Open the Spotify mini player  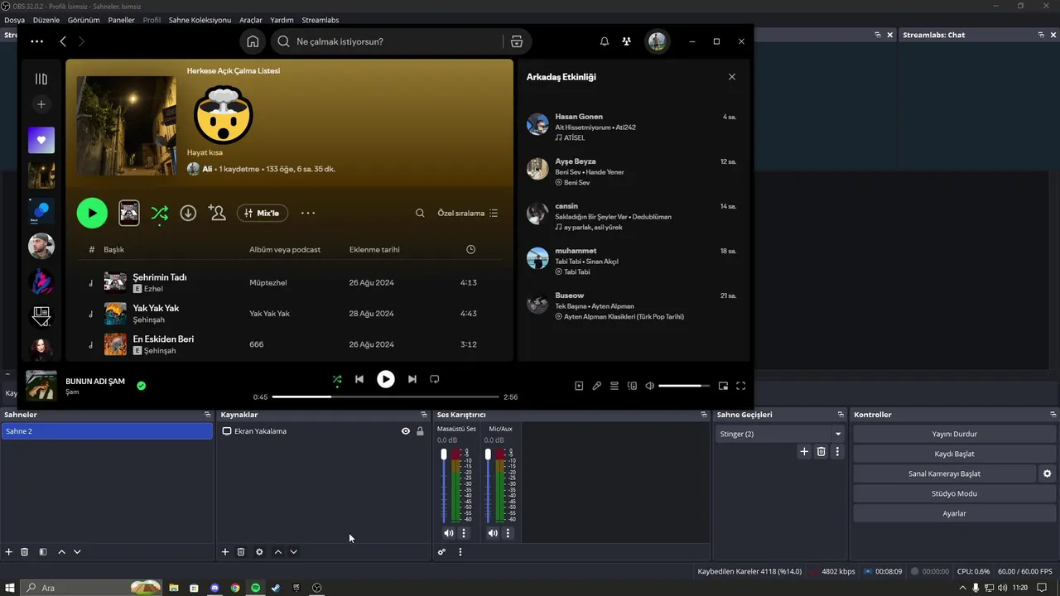click(723, 386)
